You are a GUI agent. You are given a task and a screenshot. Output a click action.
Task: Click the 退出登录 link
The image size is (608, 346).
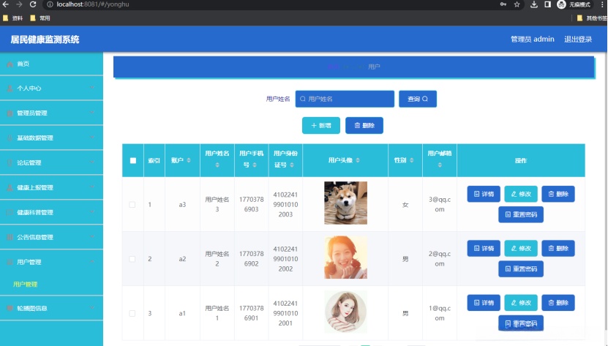coord(578,40)
